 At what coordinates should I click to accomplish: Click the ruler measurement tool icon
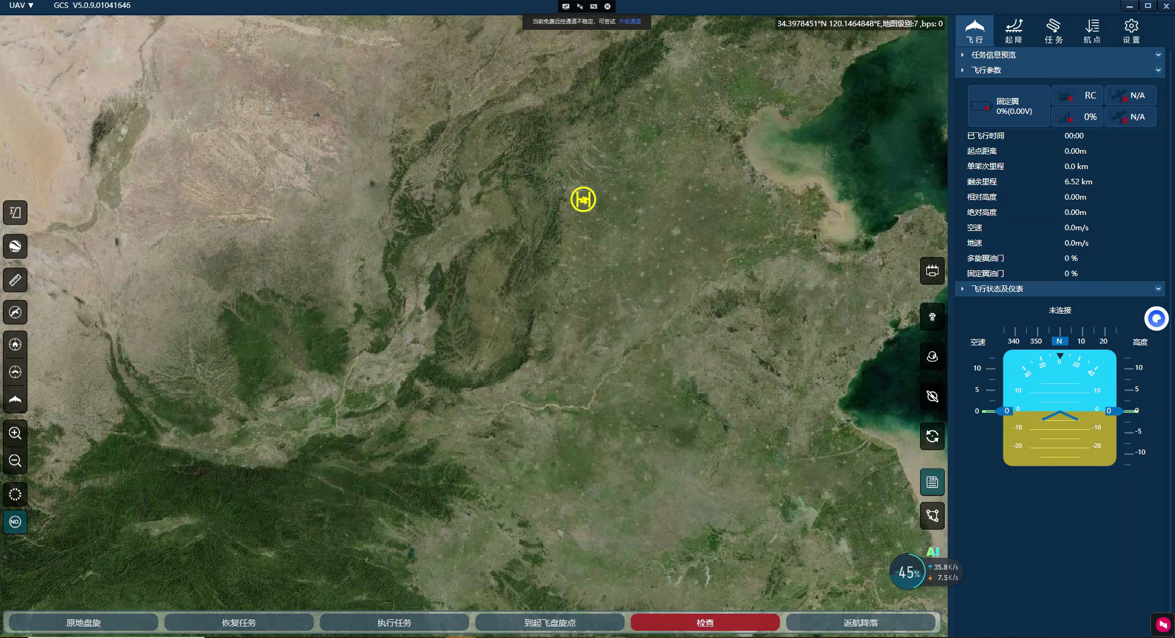click(15, 280)
